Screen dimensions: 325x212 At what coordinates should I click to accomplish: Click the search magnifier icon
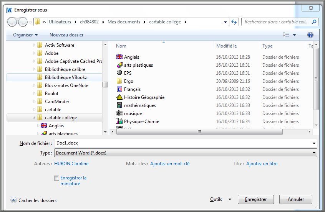point(314,22)
